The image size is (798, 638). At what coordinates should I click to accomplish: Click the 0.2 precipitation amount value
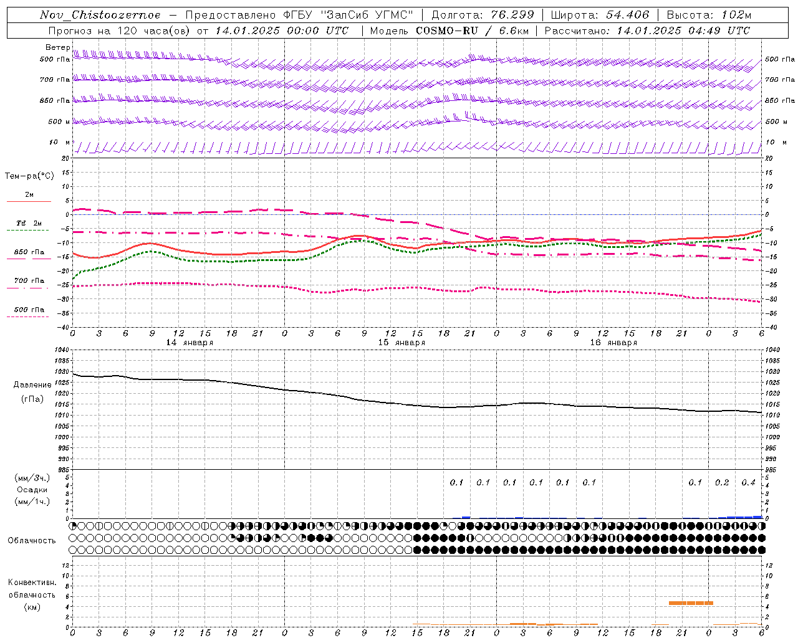pyautogui.click(x=722, y=483)
